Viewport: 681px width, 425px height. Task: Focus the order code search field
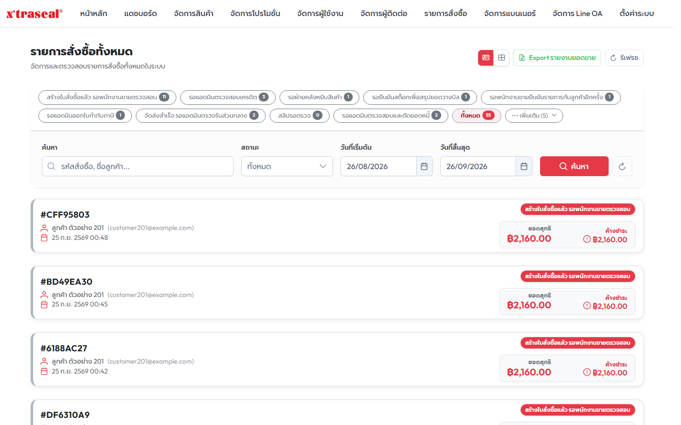[138, 166]
